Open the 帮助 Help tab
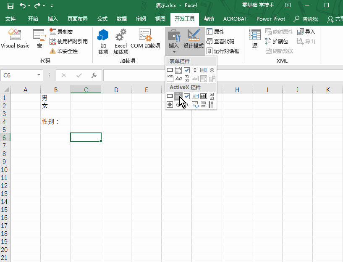This screenshot has width=343, height=262. (209, 19)
